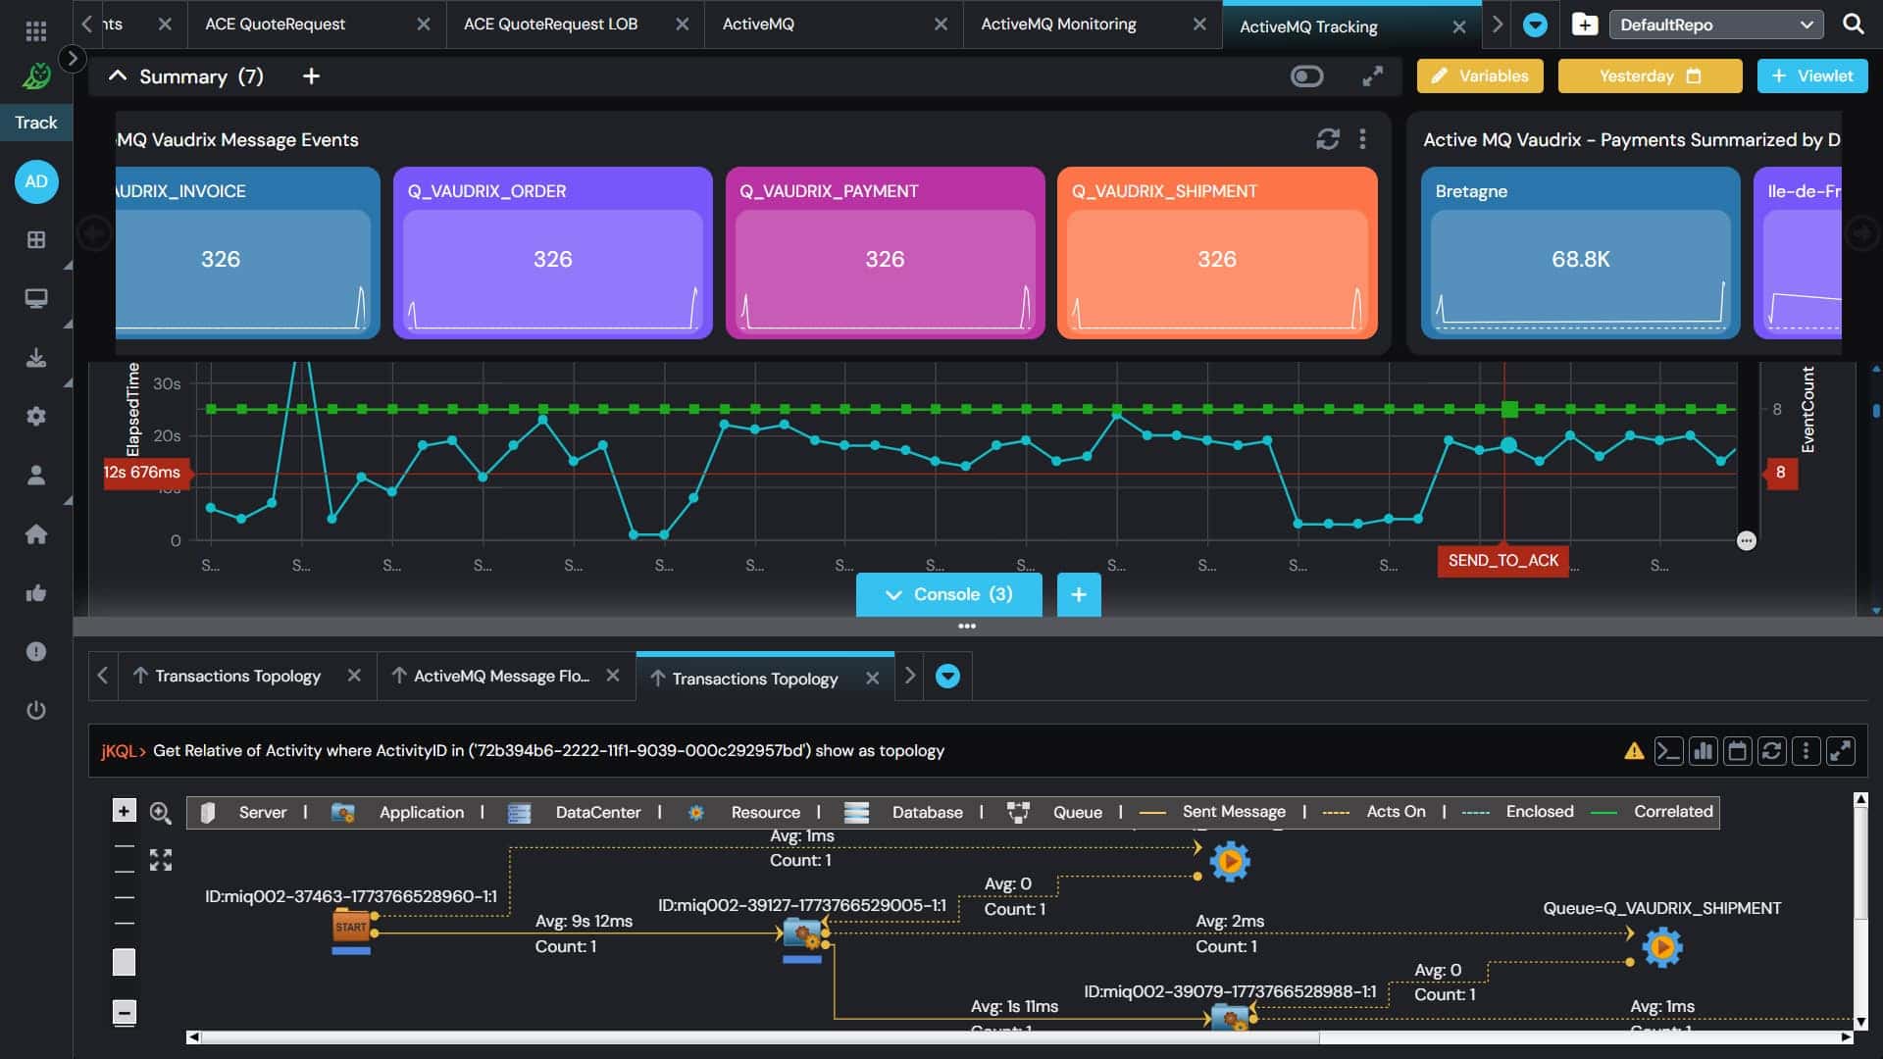Screen dimensions: 1883x1059
Task: Collapse the Summary section chevron
Action: pos(117,76)
